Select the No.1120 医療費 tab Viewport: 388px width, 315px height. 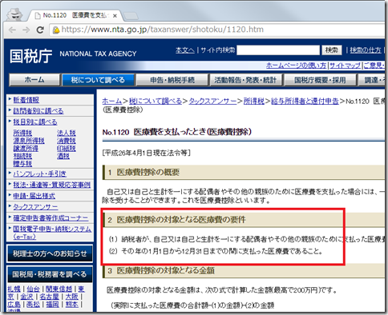[75, 15]
